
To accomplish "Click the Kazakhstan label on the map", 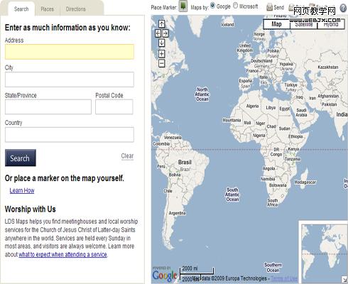I will [328, 67].
